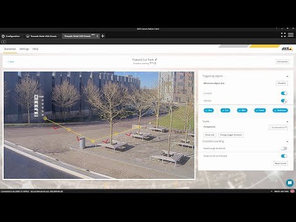The image size is (296, 222).
Task: Add a new tab with the plus icon
Action: (x=103, y=36)
